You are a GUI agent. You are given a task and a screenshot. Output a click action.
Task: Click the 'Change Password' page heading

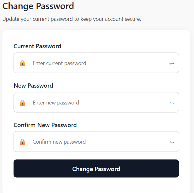[38, 6]
